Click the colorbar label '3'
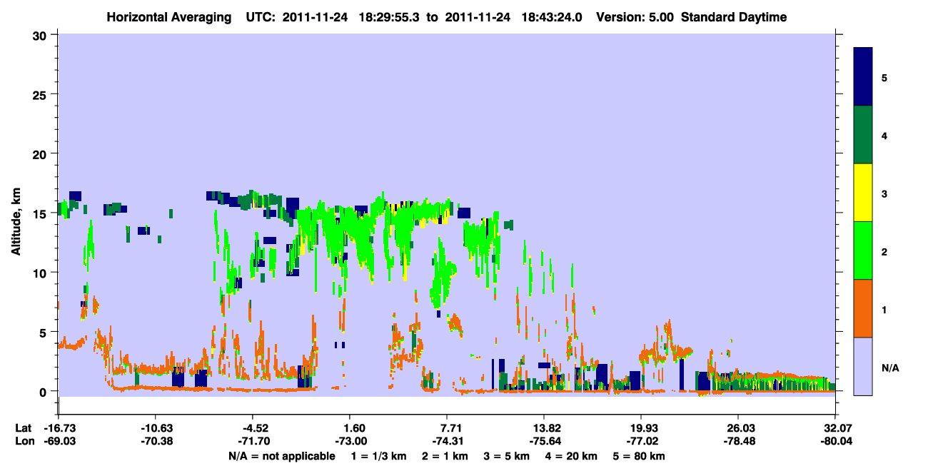 pyautogui.click(x=884, y=193)
